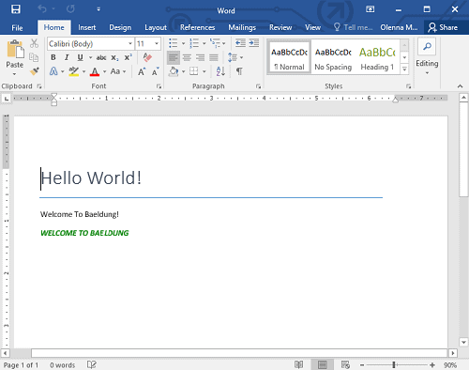Open Line and Paragraph Spacing menu

pos(235,57)
